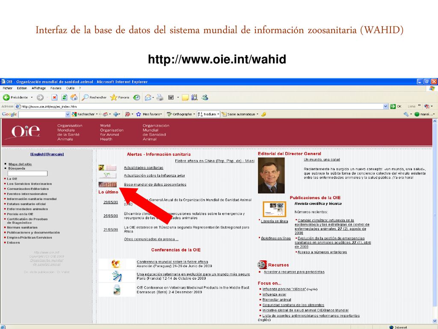Open Librería en línea link
The width and height of the screenshot is (438, 329).
(x=274, y=221)
